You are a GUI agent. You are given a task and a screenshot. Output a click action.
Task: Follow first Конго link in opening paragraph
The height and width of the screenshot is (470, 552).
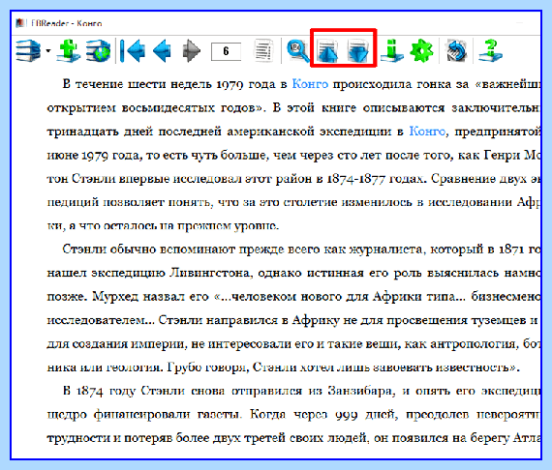pos(310,84)
